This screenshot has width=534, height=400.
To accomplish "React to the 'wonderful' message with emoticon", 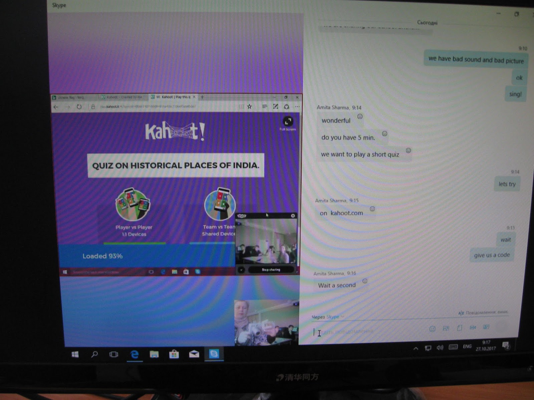I will (x=360, y=116).
